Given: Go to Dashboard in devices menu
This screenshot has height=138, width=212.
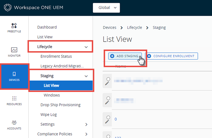Looking at the screenshot, I should (47, 27).
